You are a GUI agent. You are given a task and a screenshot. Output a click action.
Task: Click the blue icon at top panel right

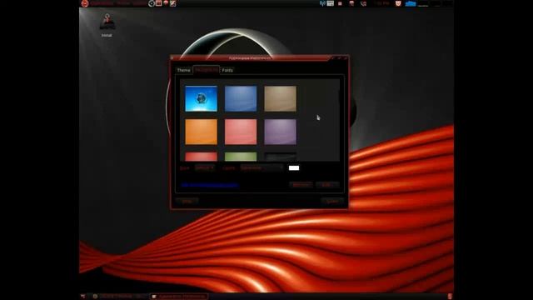coord(411,3)
